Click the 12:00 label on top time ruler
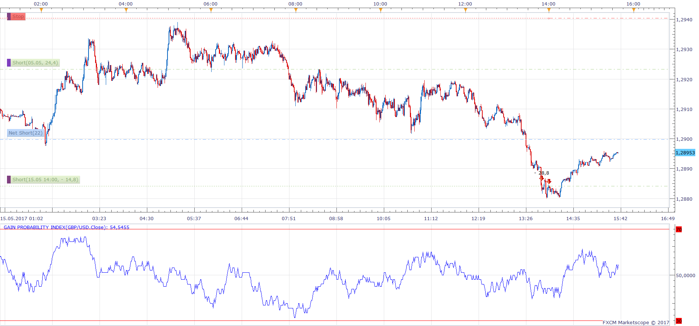This screenshot has width=699, height=326. (x=465, y=4)
